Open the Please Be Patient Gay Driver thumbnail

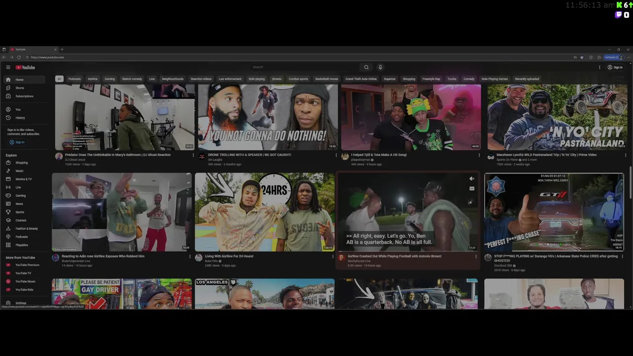point(122,294)
